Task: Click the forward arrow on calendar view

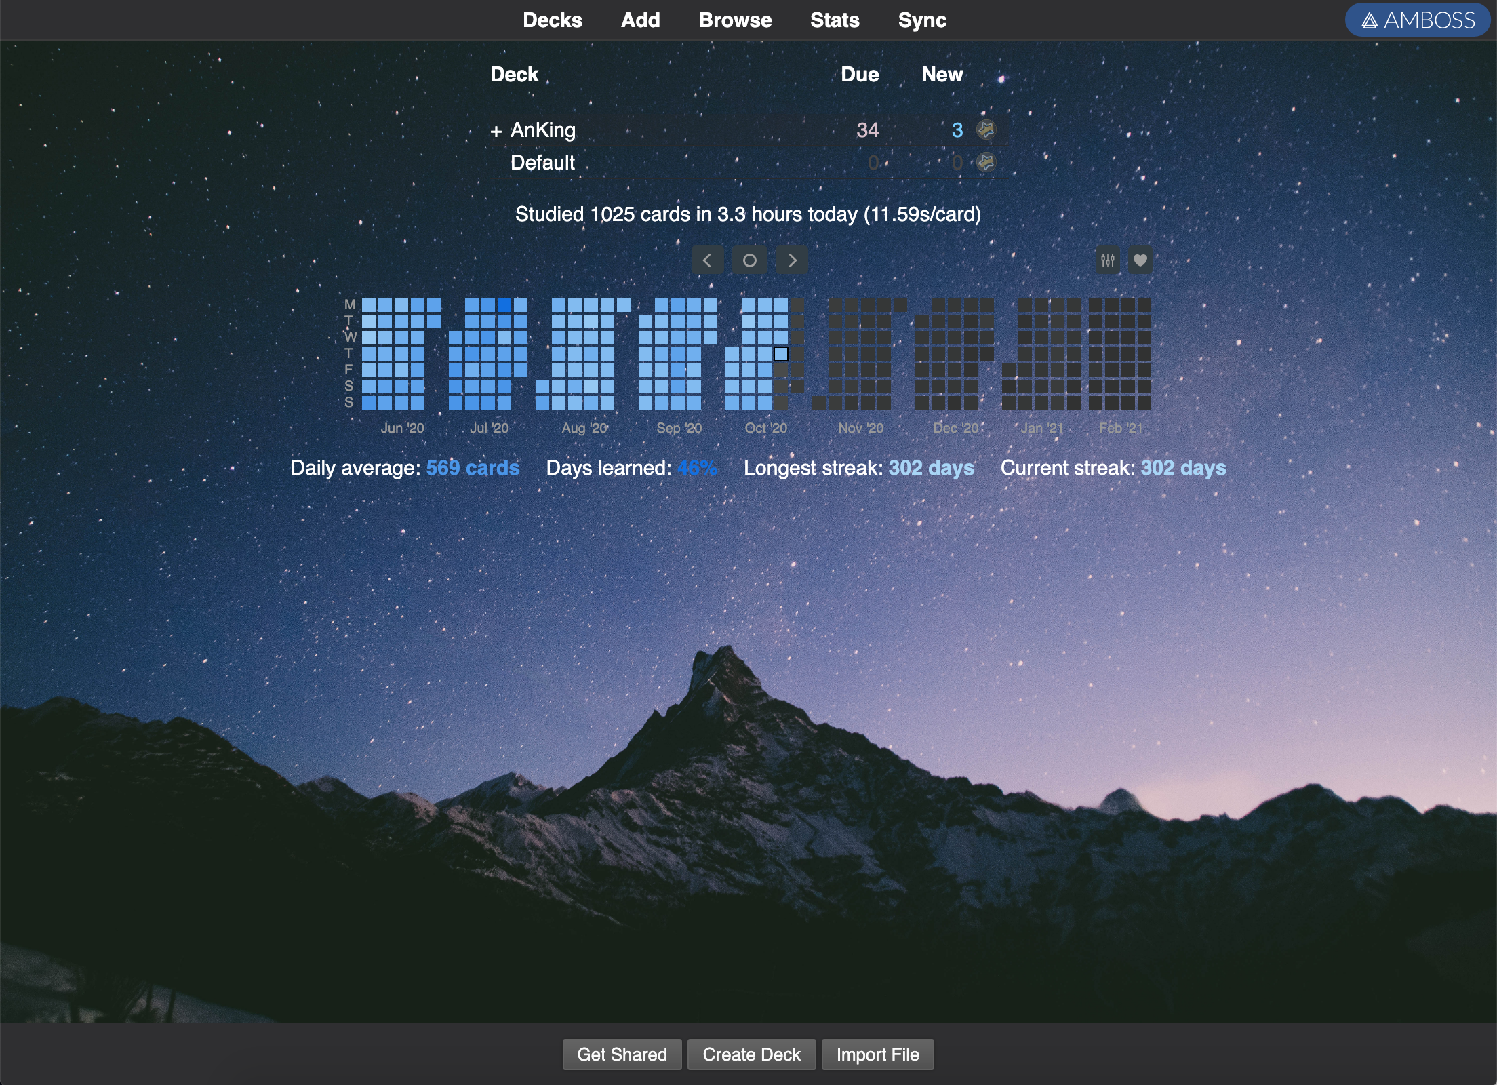Action: (x=793, y=259)
